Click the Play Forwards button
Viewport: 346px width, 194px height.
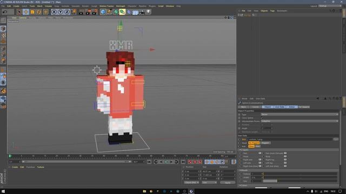pyautogui.click(x=166, y=162)
